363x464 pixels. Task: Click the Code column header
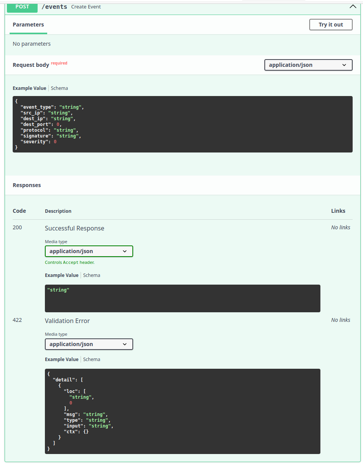pos(19,211)
